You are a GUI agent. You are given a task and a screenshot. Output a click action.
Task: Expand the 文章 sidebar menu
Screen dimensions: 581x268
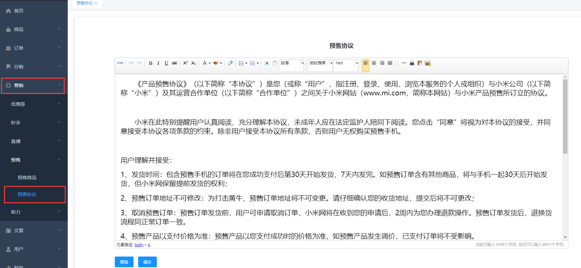pyautogui.click(x=34, y=230)
